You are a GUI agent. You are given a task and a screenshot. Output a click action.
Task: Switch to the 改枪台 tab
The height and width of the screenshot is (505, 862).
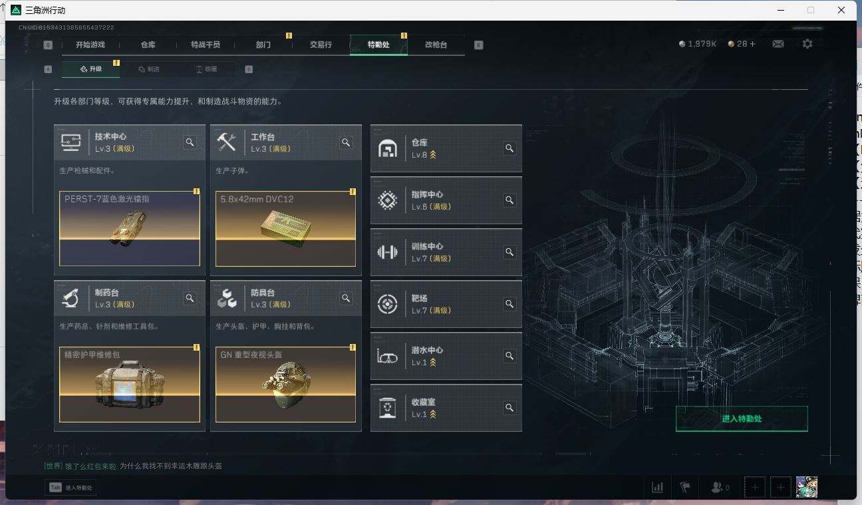(436, 45)
